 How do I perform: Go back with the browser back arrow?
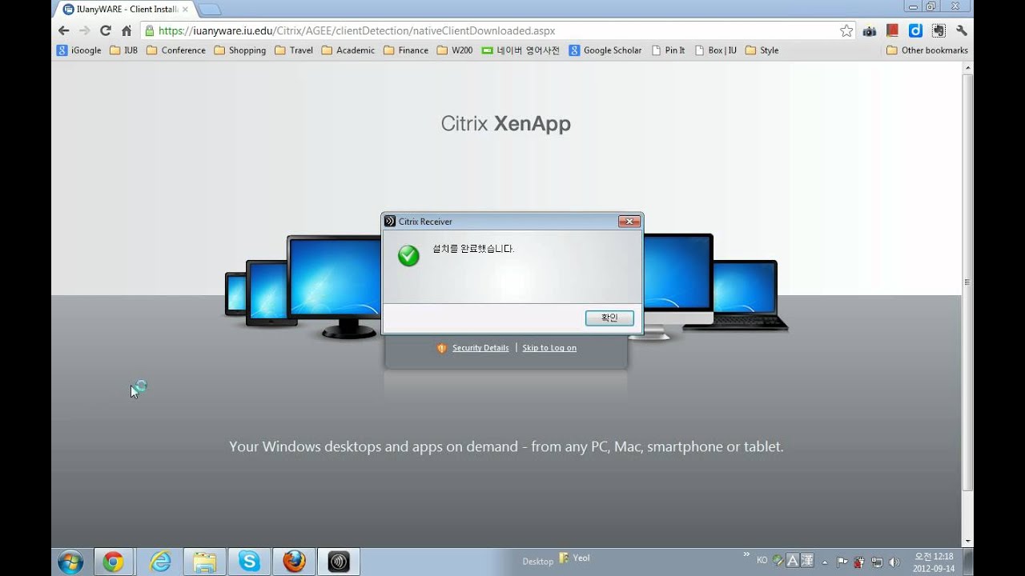coord(64,30)
